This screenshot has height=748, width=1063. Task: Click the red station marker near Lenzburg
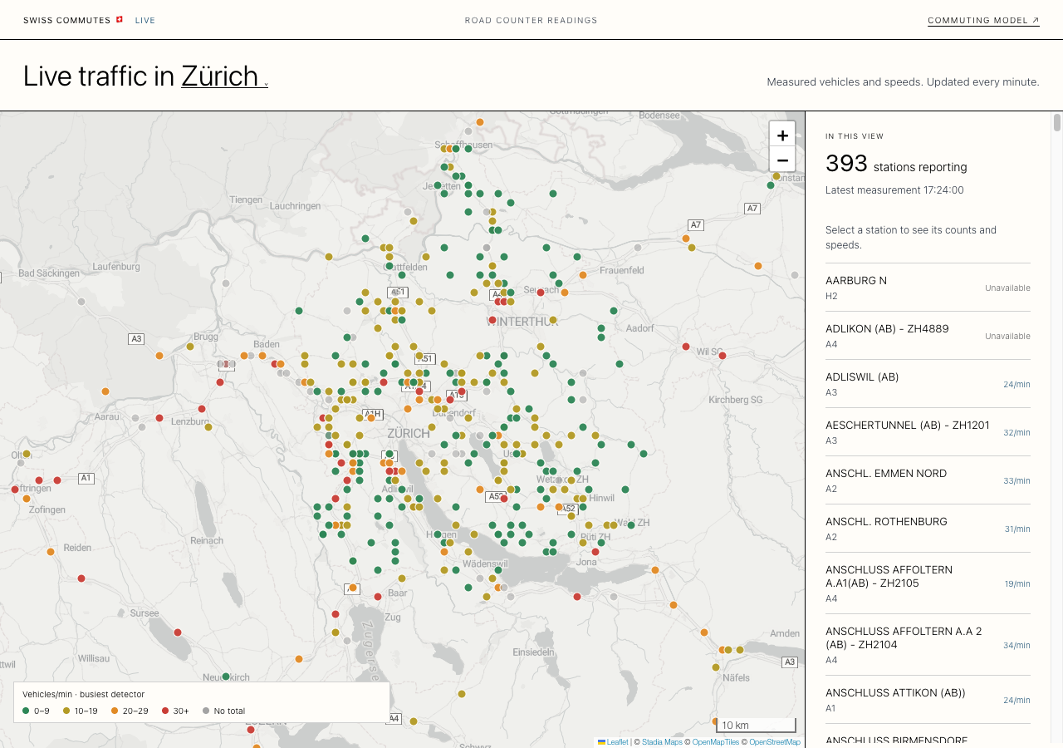[202, 409]
